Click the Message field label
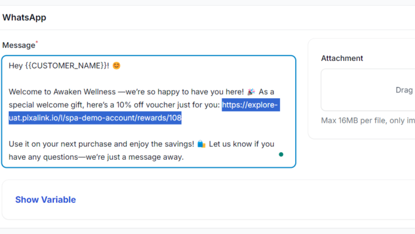 (19, 45)
